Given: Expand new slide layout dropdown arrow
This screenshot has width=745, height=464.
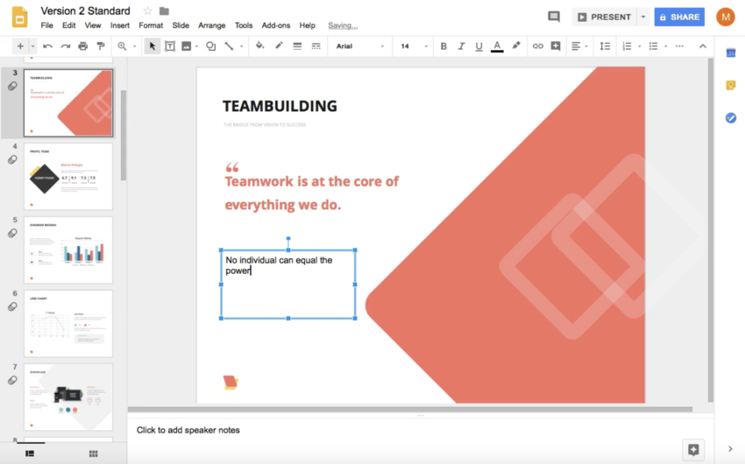Looking at the screenshot, I should pyautogui.click(x=32, y=46).
